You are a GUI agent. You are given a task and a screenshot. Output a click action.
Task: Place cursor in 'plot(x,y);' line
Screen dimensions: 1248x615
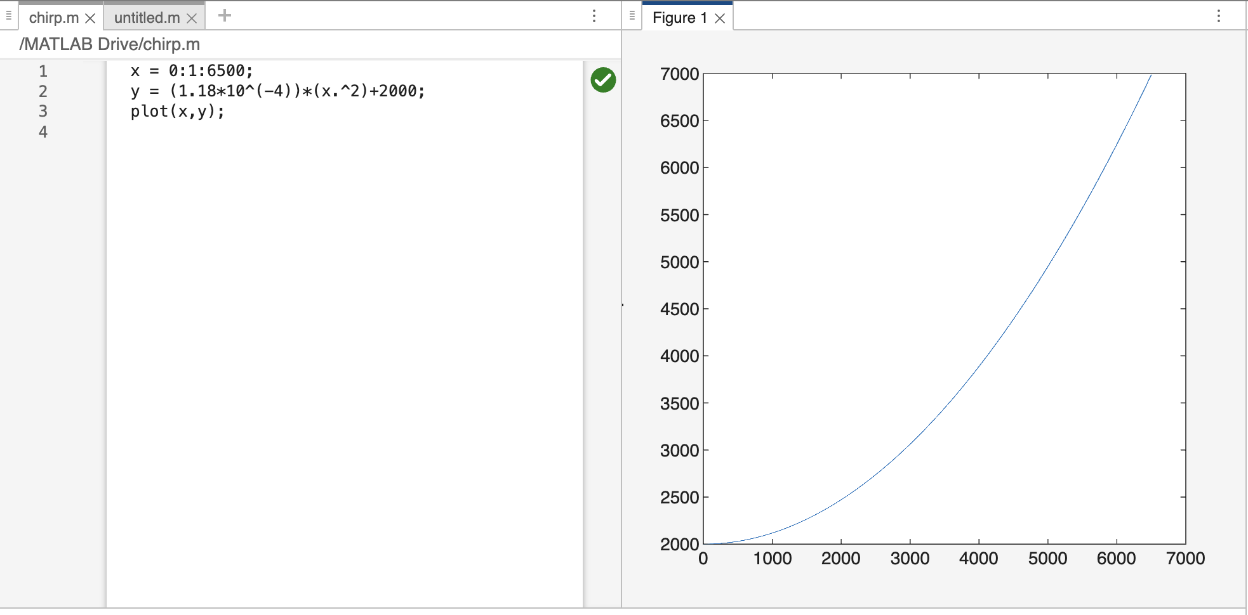coord(178,112)
